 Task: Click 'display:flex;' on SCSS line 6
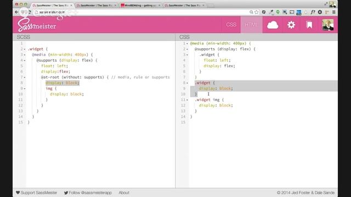pos(55,72)
